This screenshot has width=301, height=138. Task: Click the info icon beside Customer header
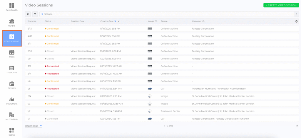(x=203, y=21)
